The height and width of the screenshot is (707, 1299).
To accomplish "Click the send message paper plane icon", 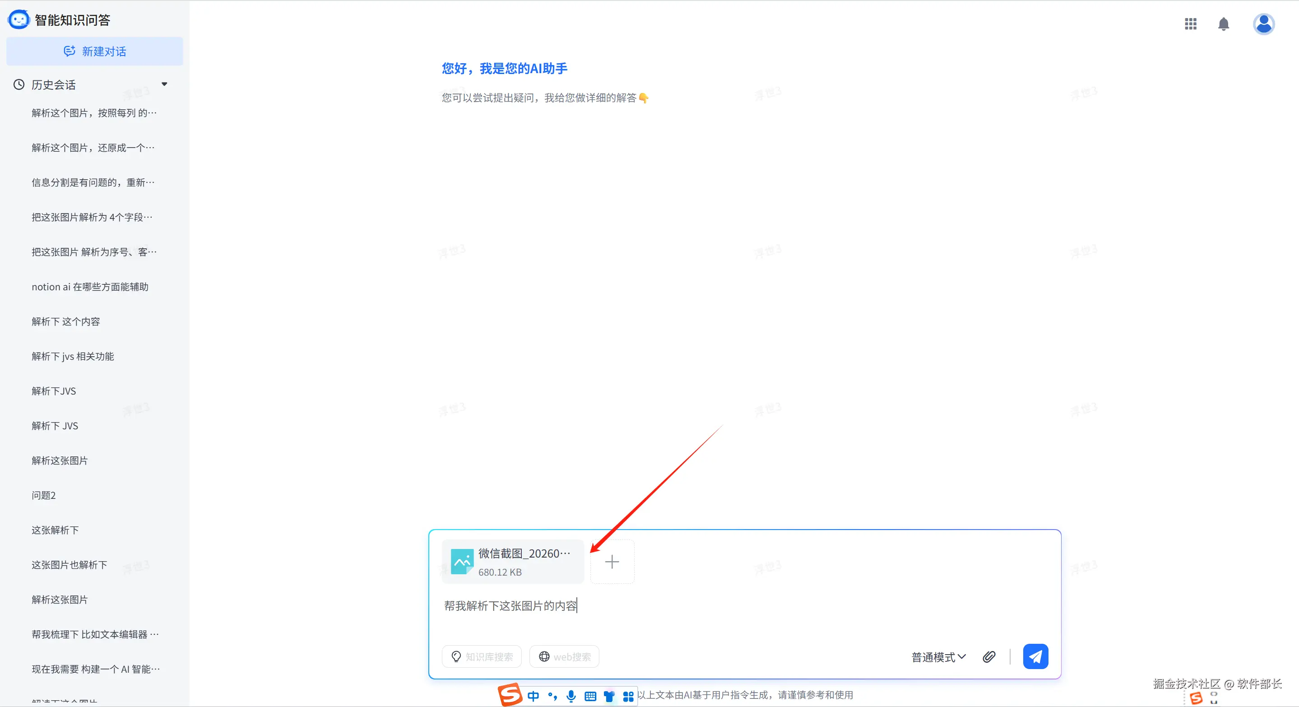I will click(1035, 656).
